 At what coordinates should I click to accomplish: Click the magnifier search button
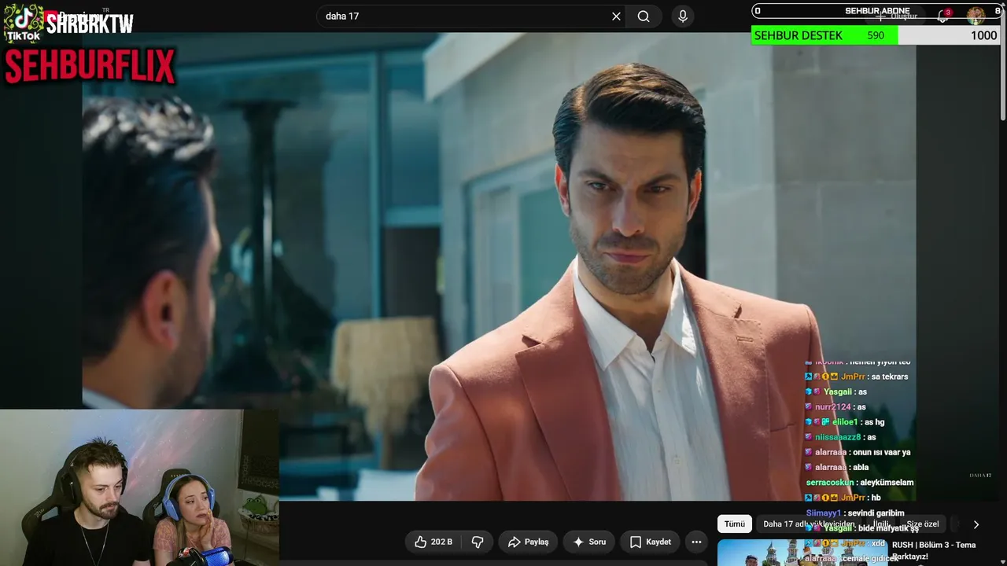[x=644, y=17]
